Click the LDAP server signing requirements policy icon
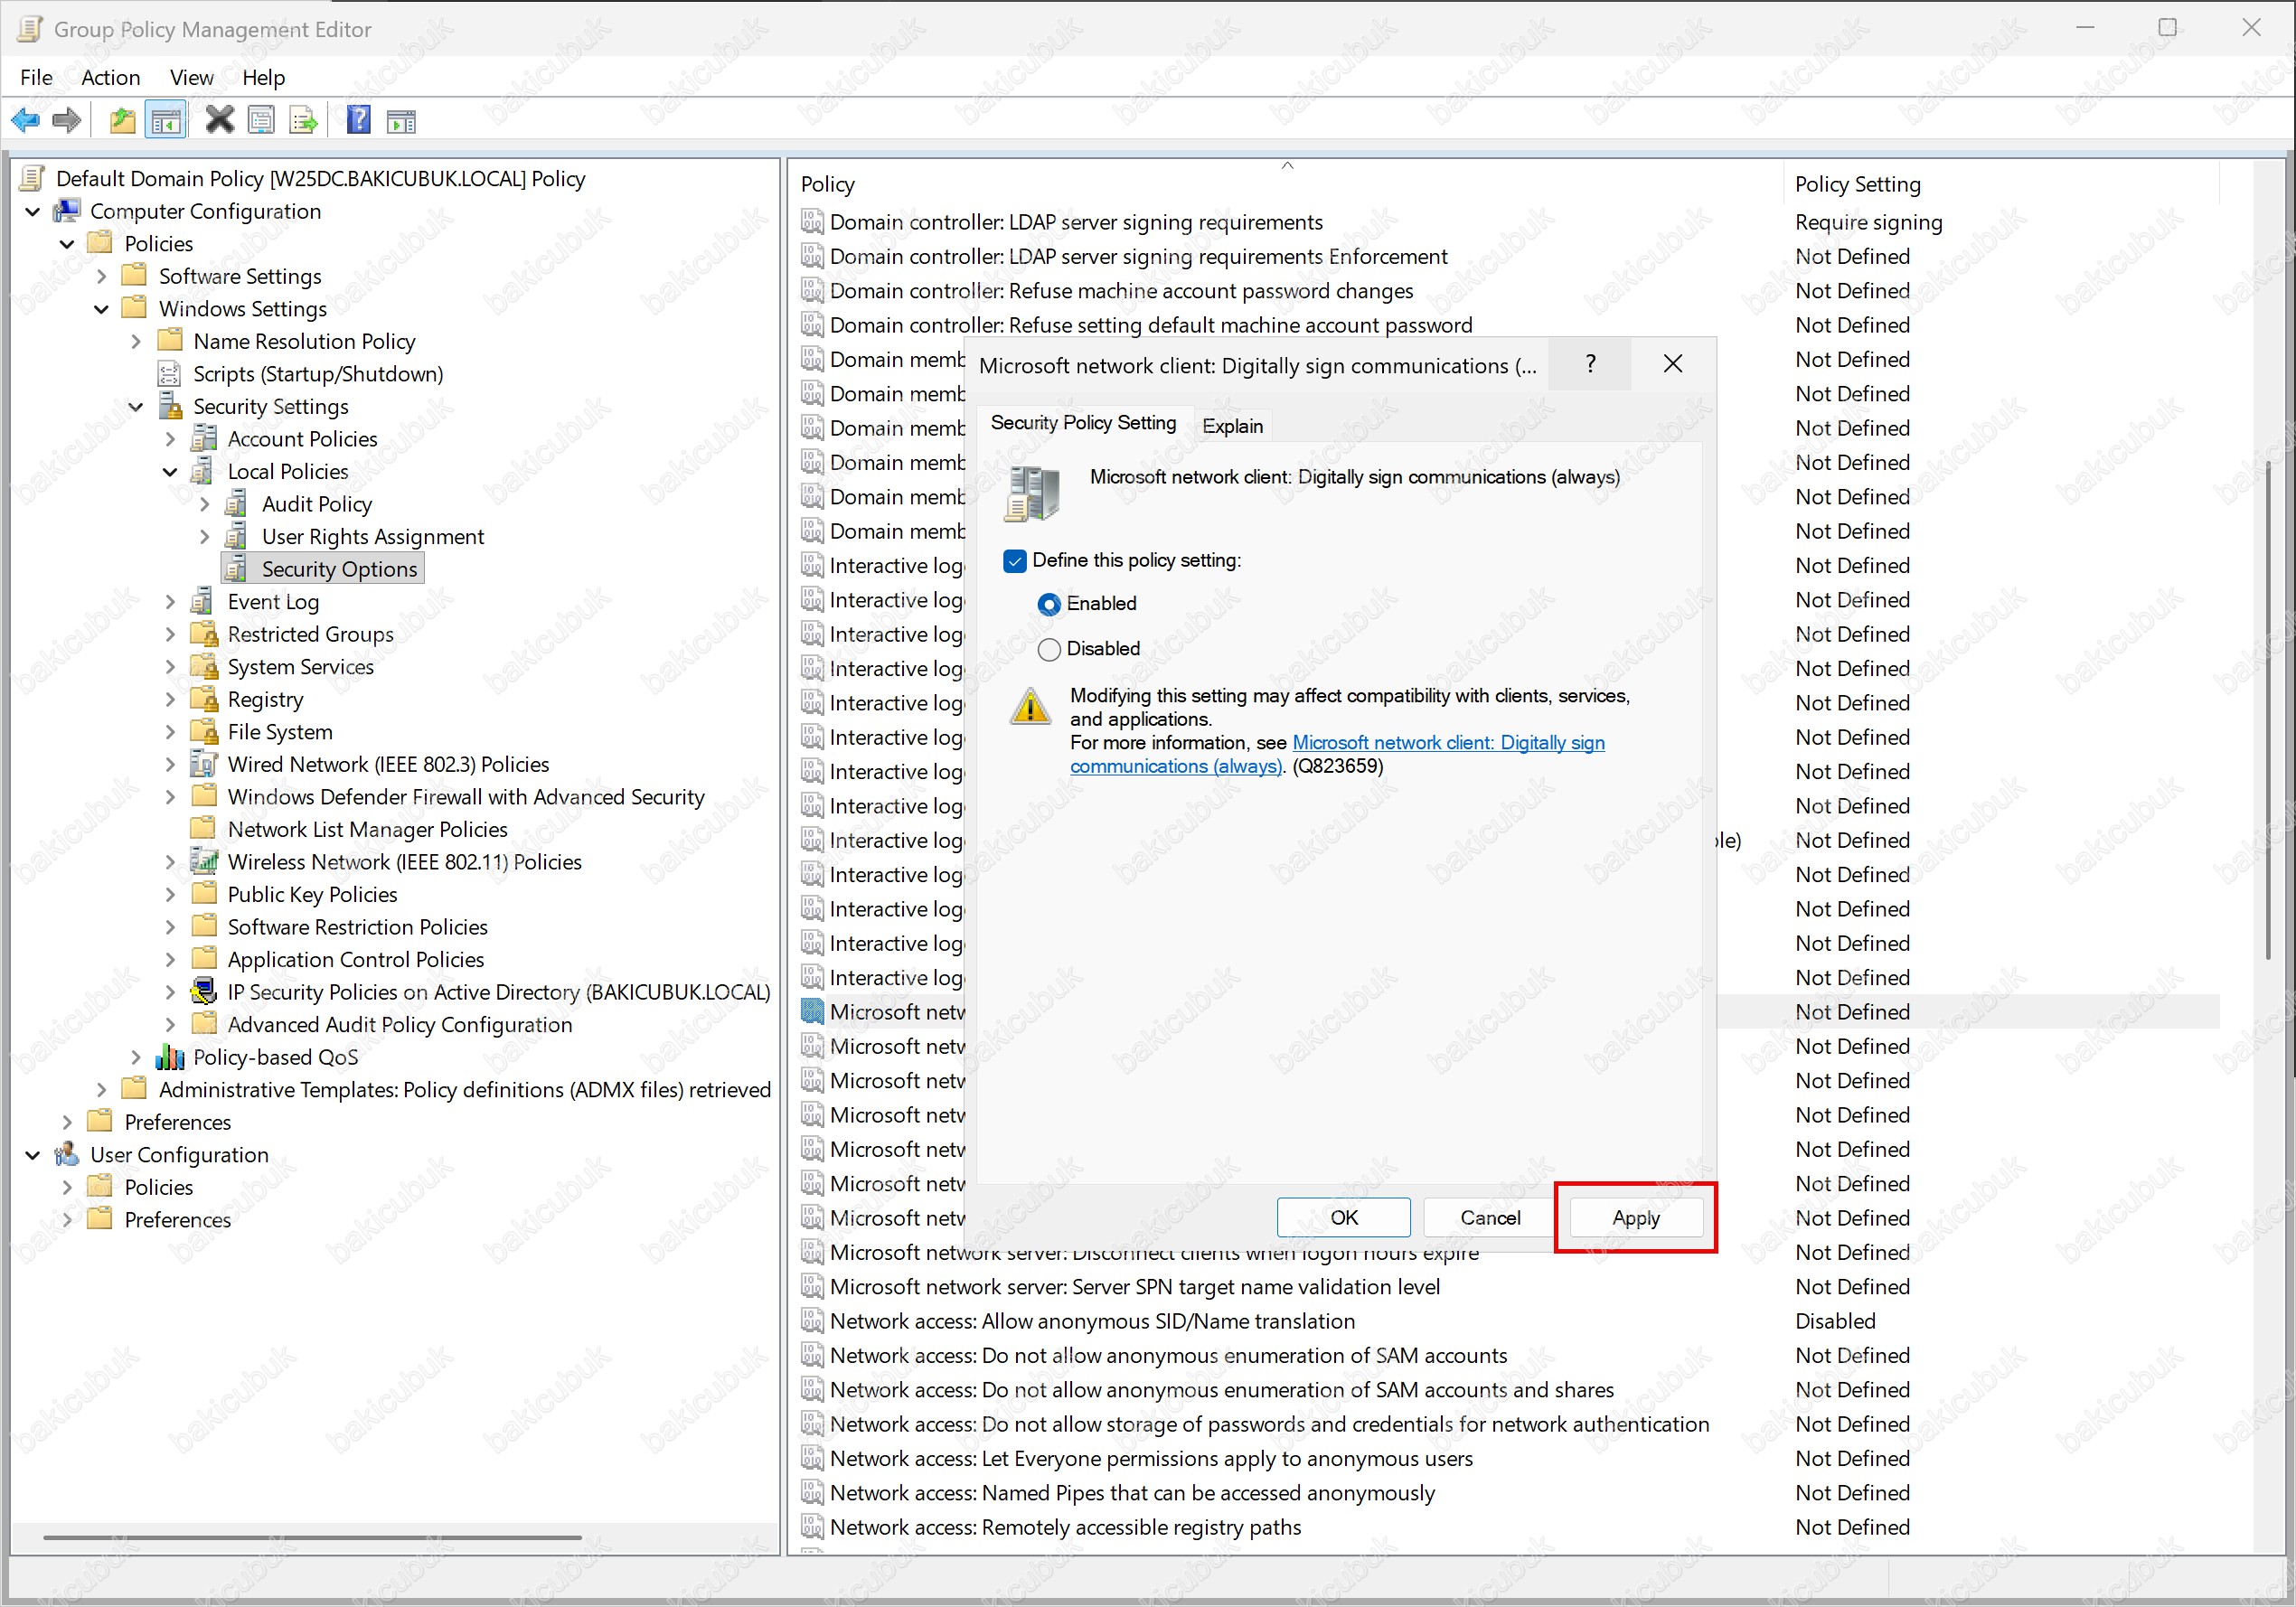The image size is (2296, 1607). (812, 221)
